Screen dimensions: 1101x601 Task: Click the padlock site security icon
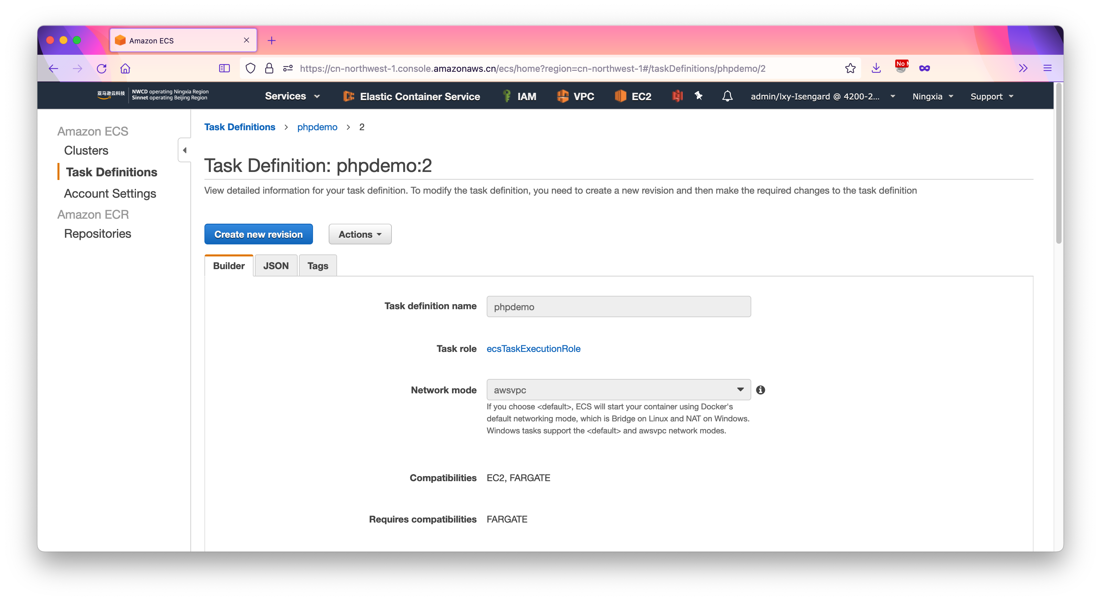coord(269,68)
